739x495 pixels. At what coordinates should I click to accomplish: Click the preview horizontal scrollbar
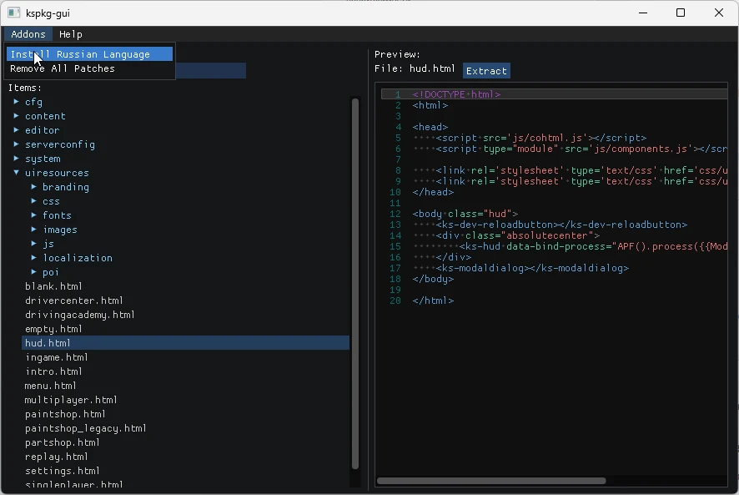coord(491,481)
